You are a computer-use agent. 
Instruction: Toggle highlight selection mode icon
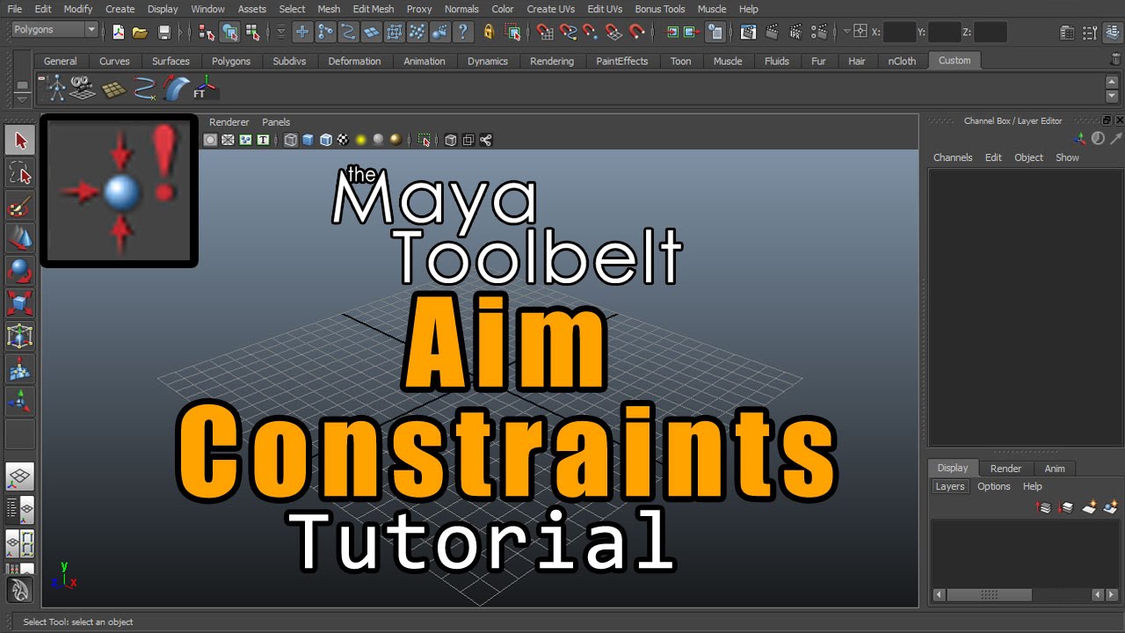[513, 33]
